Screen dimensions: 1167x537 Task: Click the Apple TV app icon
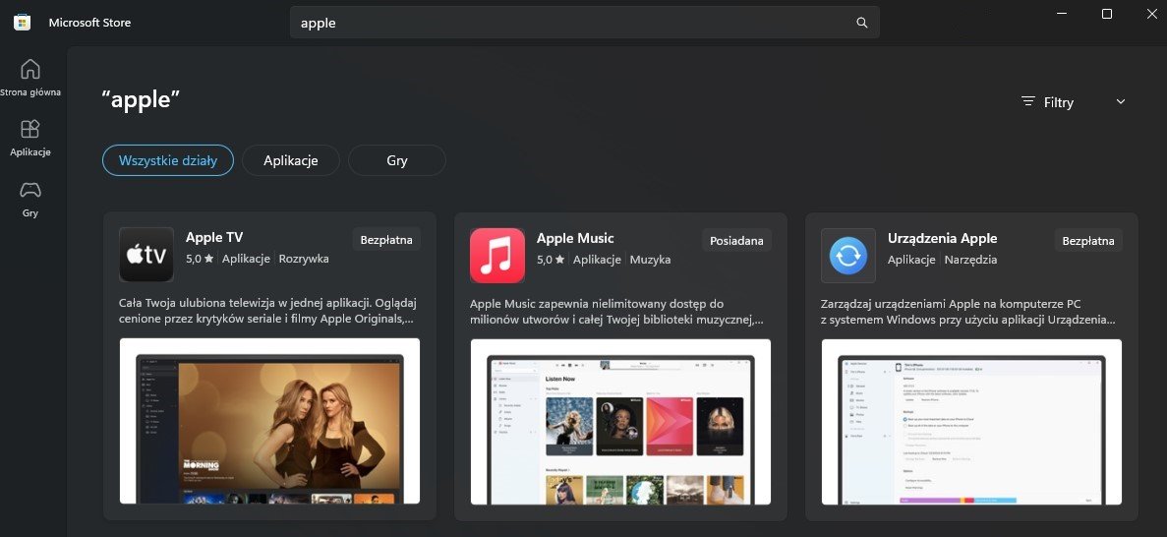146,255
